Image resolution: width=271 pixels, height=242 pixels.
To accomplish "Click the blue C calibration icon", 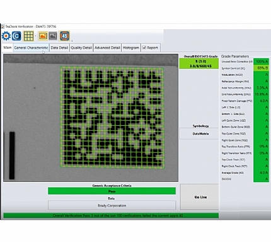I will tap(16, 36).
